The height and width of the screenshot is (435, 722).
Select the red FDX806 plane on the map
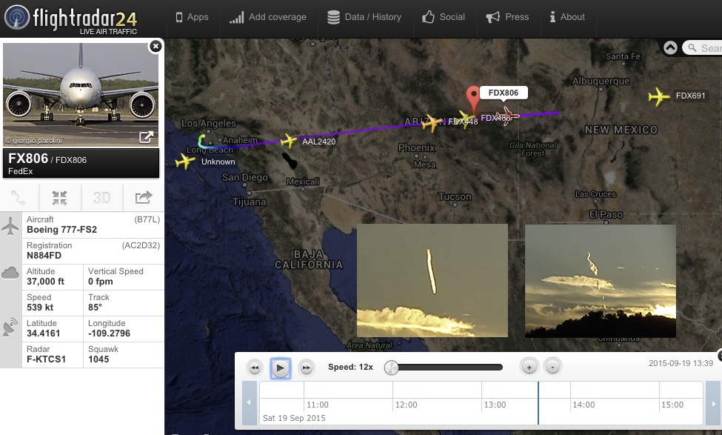point(507,115)
